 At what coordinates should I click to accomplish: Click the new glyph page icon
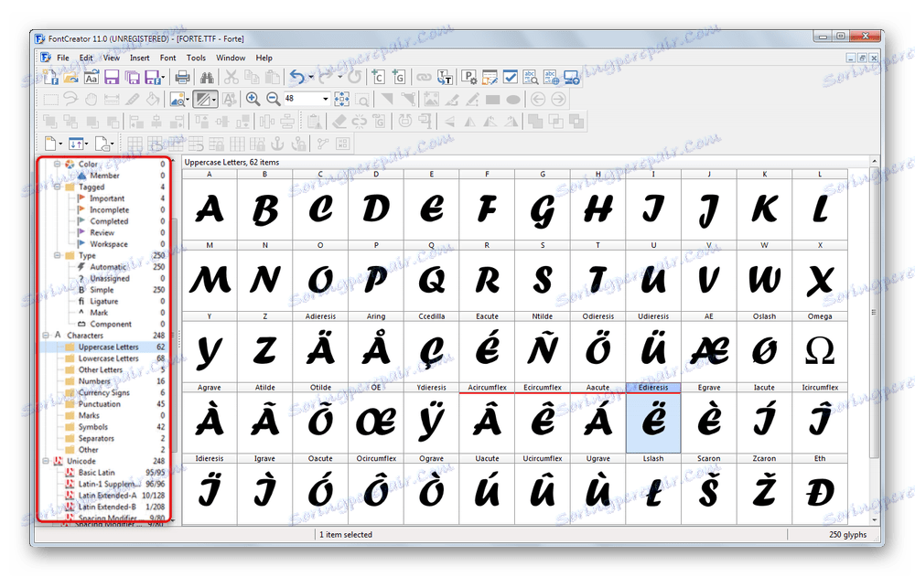tap(50, 143)
